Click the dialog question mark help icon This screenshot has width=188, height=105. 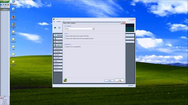(122, 23)
